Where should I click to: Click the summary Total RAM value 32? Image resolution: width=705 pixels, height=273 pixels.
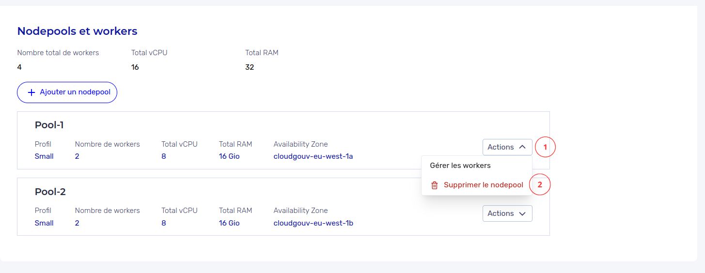(x=250, y=67)
